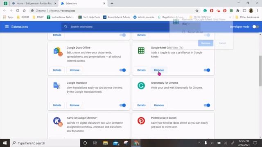
Task: Click the Google Translate extension icon
Action: pos(56,86)
